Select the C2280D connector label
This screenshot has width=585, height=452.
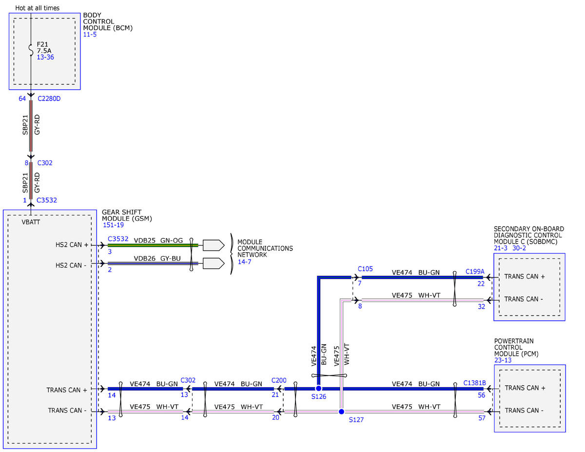tap(49, 98)
